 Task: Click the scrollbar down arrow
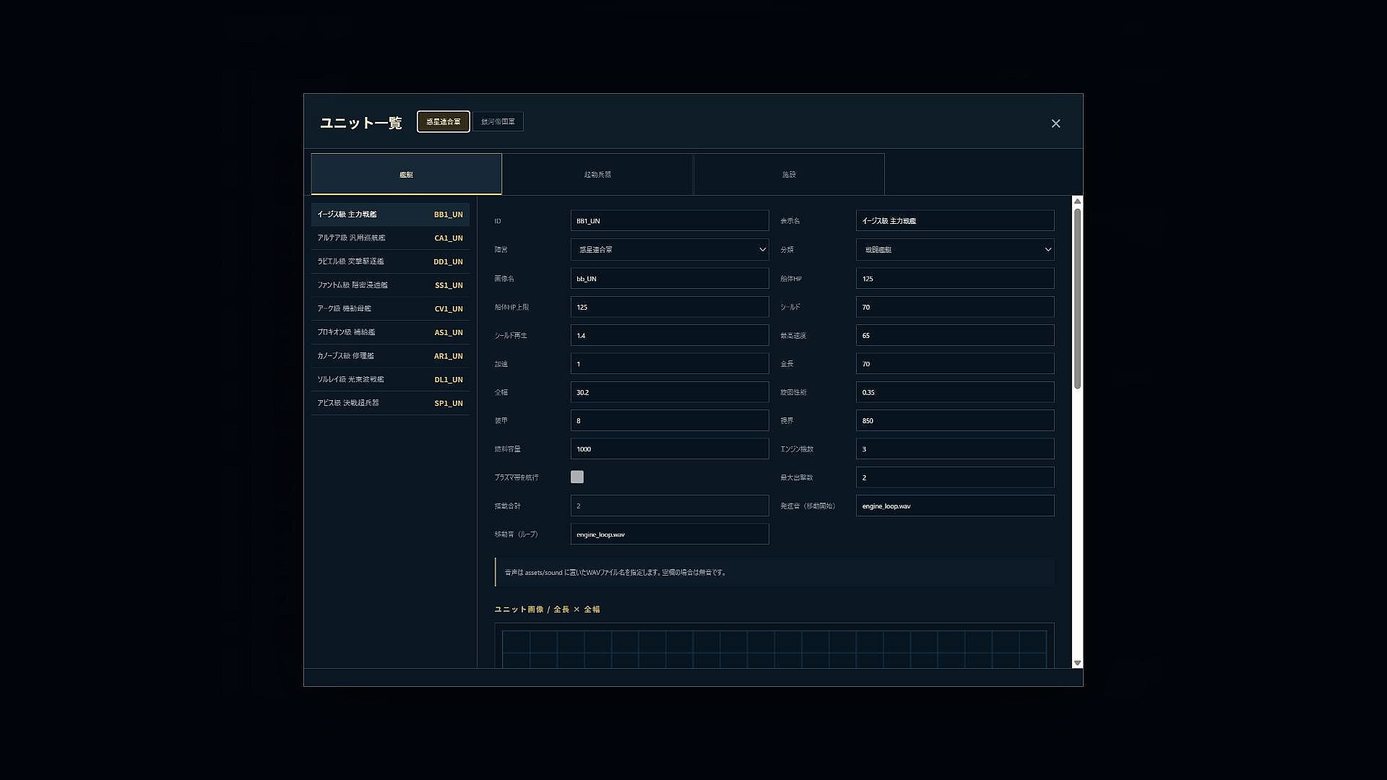tap(1077, 663)
